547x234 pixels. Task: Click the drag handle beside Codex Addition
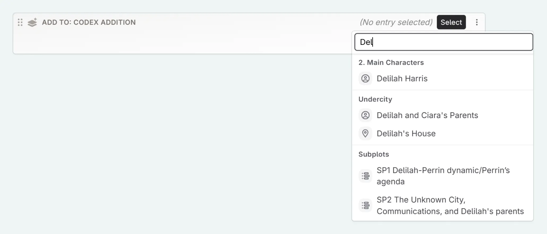[20, 22]
